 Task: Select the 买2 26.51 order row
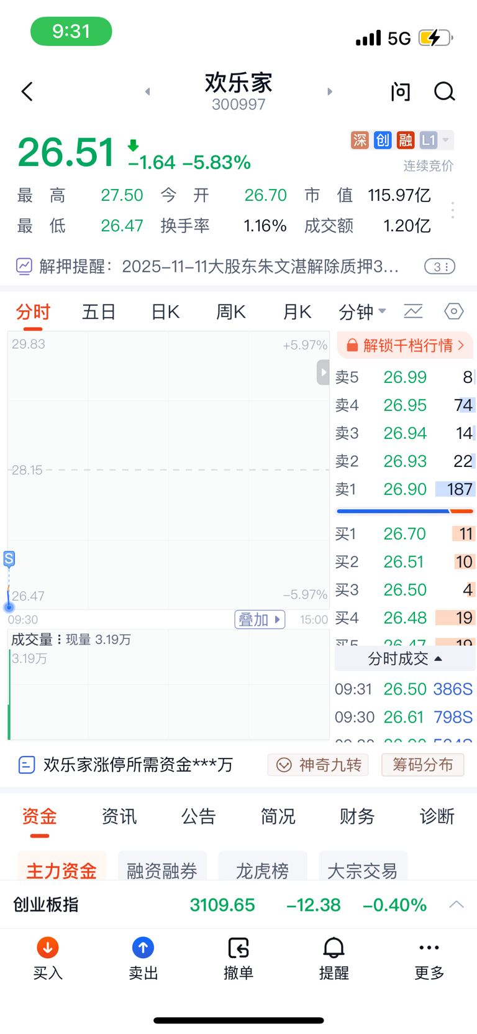tap(405, 561)
